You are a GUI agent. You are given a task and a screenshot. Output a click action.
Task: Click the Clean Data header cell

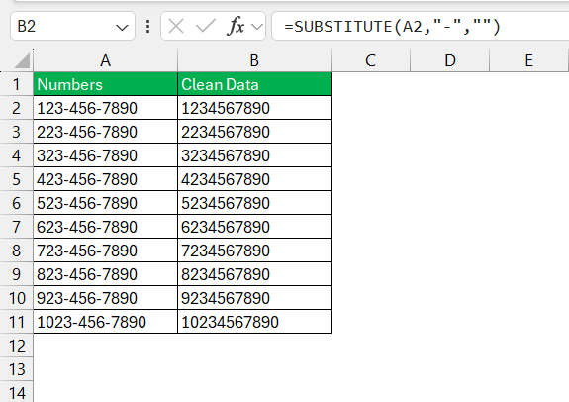[254, 84]
